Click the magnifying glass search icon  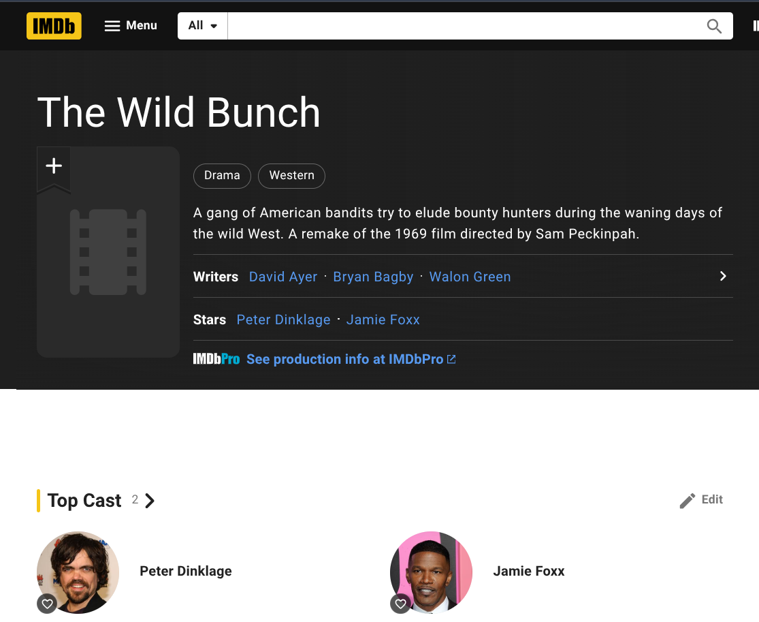[714, 26]
